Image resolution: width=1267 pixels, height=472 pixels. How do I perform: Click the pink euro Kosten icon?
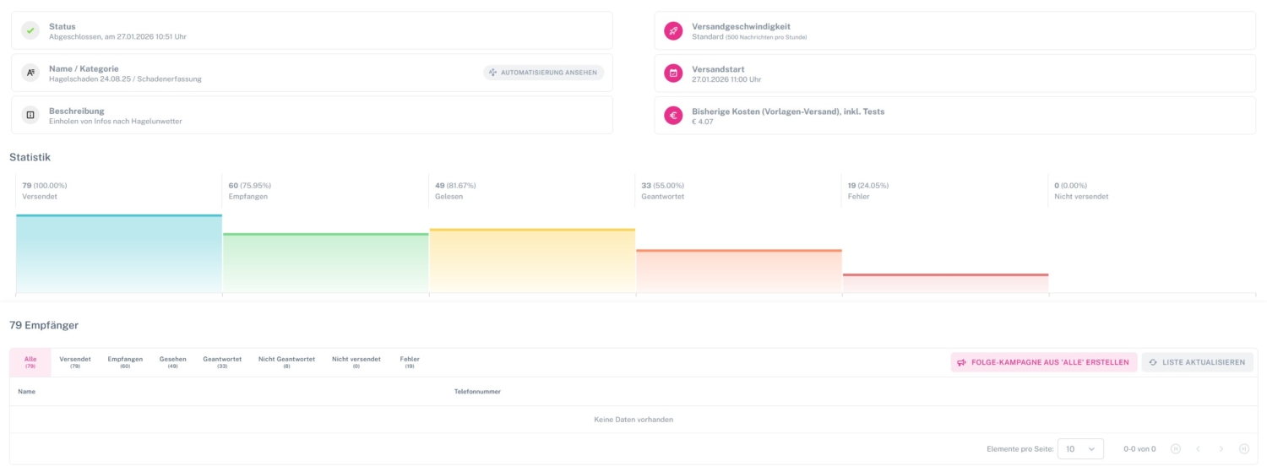tap(673, 115)
